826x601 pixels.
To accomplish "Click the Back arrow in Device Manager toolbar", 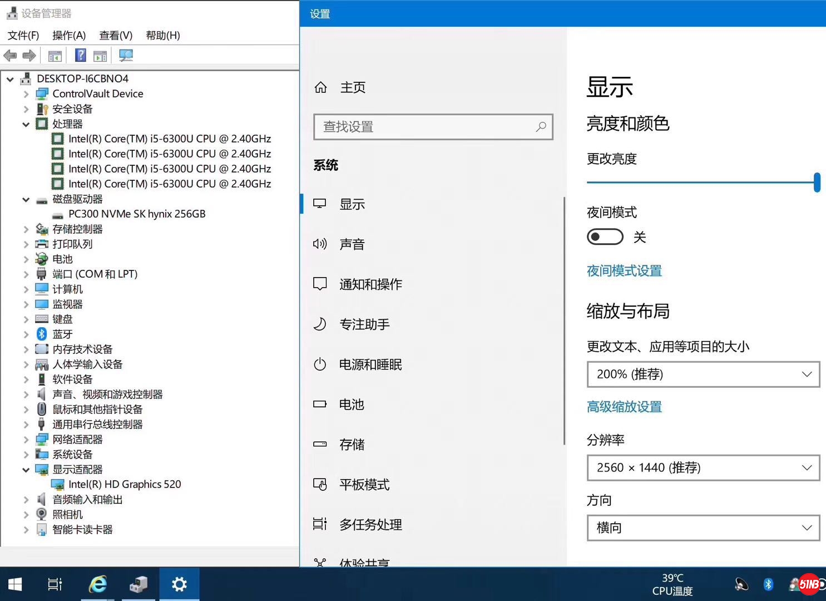I will 10,56.
